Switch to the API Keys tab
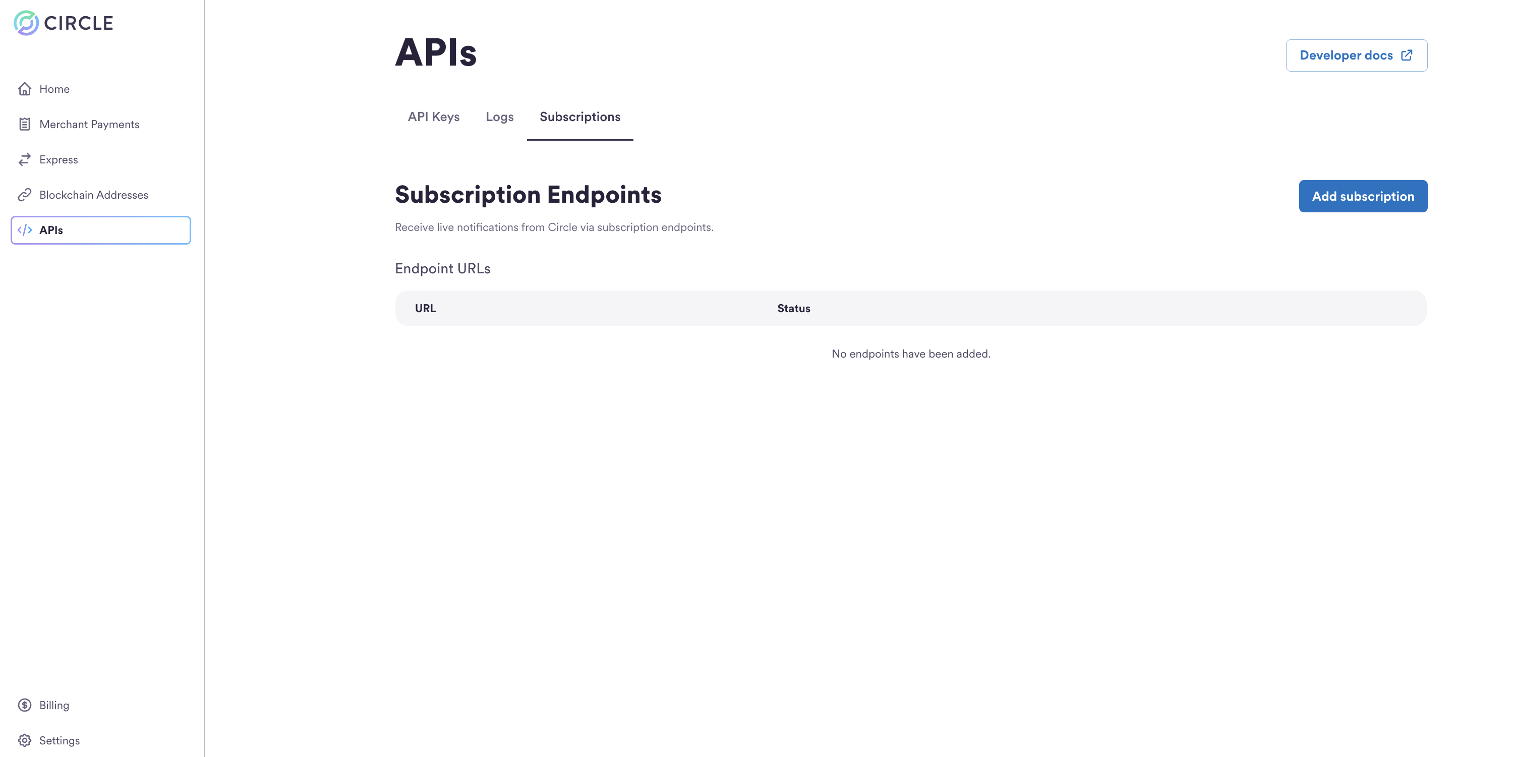Viewport: 1514px width, 757px height. pyautogui.click(x=434, y=117)
